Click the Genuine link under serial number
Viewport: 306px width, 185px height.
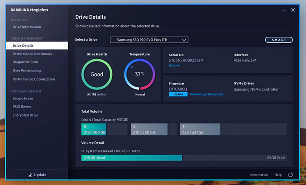click(x=174, y=65)
